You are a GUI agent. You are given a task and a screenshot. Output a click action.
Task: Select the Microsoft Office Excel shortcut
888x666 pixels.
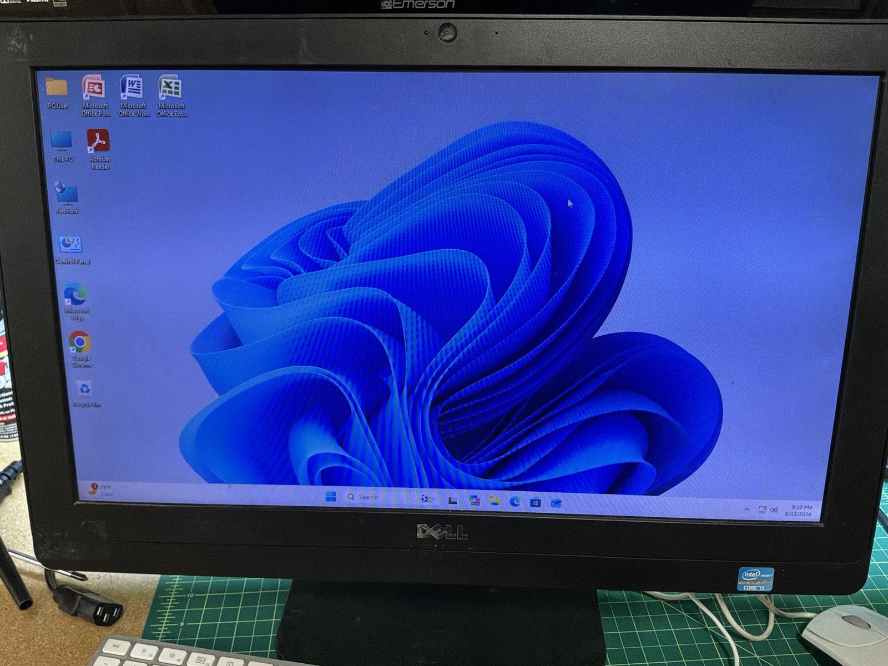click(171, 95)
